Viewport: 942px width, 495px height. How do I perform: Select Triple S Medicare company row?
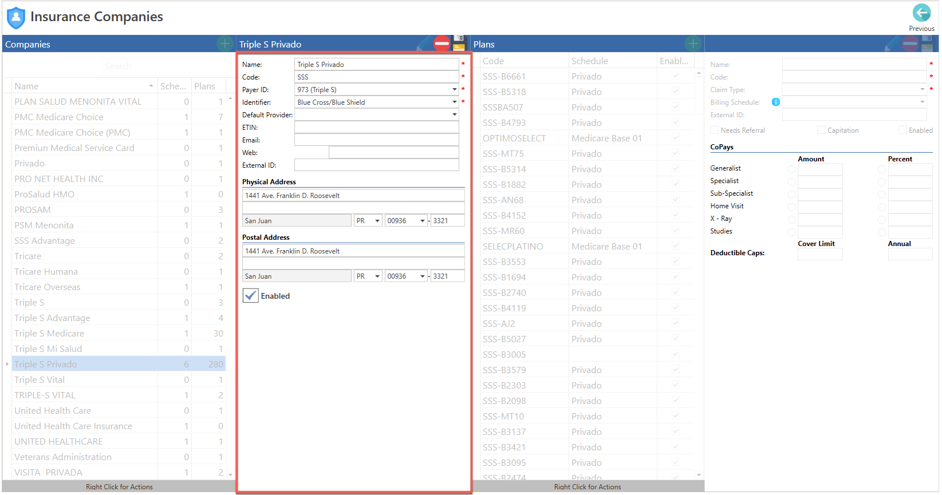coord(119,333)
